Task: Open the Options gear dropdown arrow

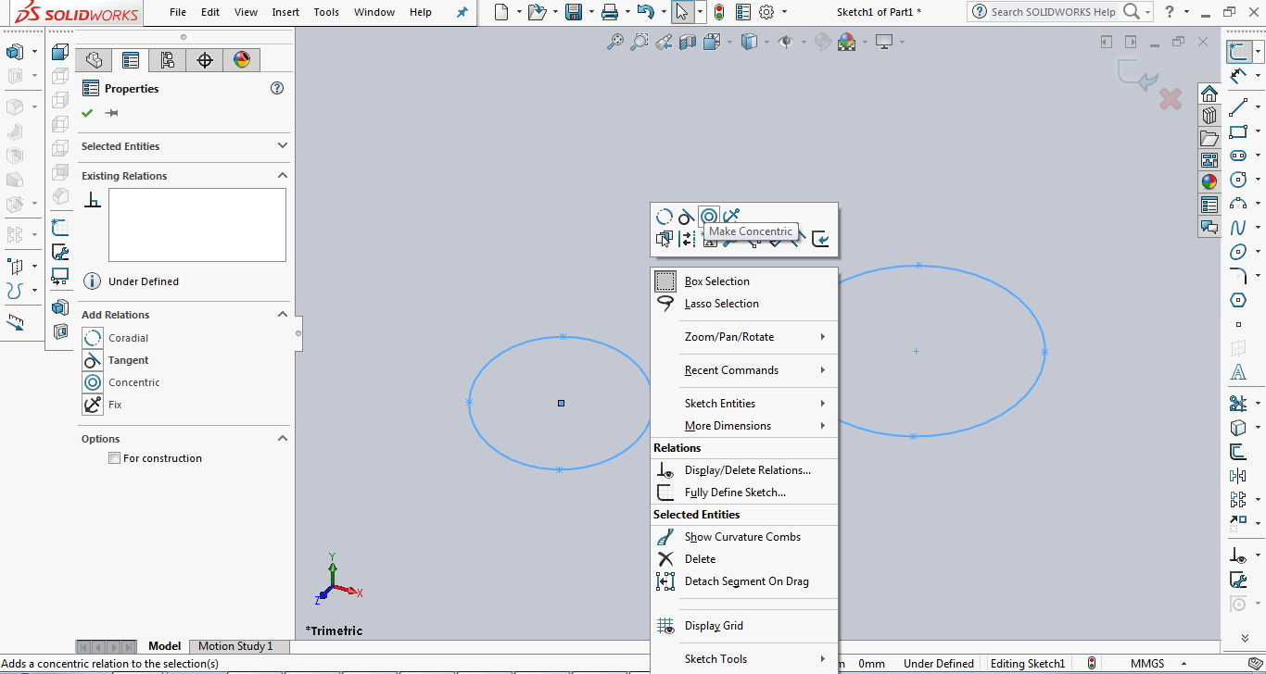Action: point(784,12)
